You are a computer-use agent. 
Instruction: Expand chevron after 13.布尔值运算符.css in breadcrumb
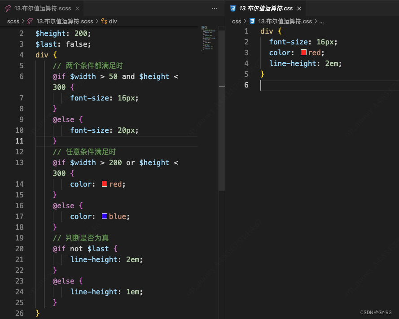pyautogui.click(x=316, y=22)
